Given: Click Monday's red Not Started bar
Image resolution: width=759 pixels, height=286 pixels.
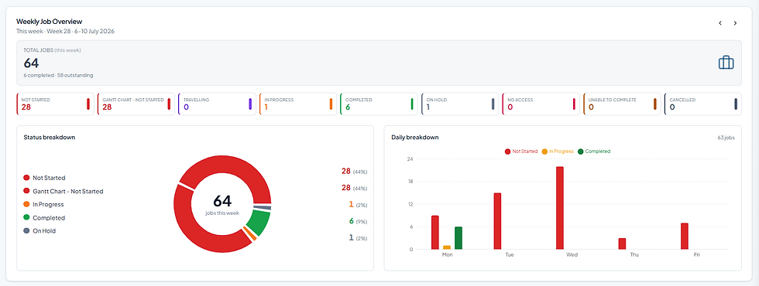Looking at the screenshot, I should tap(435, 233).
